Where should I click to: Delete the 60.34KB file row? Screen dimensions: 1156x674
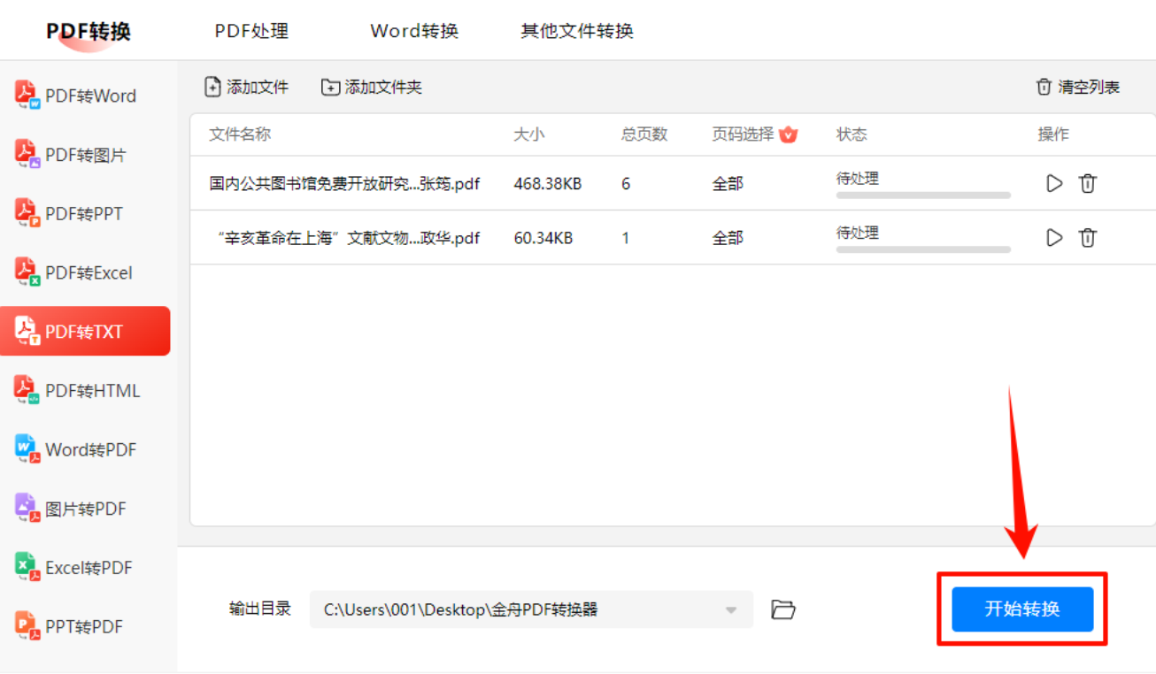(x=1088, y=237)
